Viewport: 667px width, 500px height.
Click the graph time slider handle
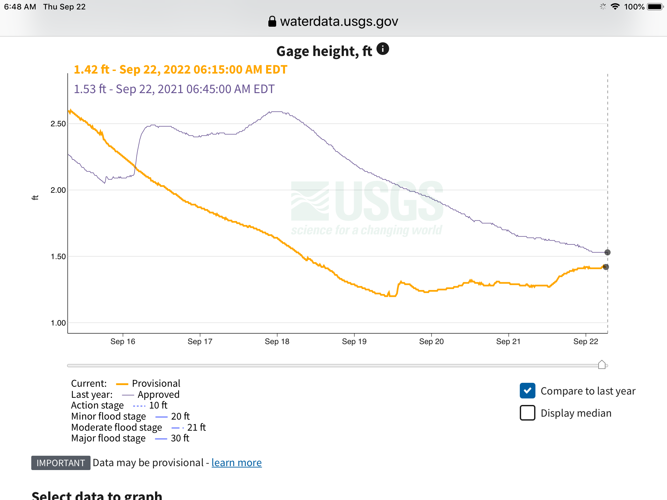(602, 365)
